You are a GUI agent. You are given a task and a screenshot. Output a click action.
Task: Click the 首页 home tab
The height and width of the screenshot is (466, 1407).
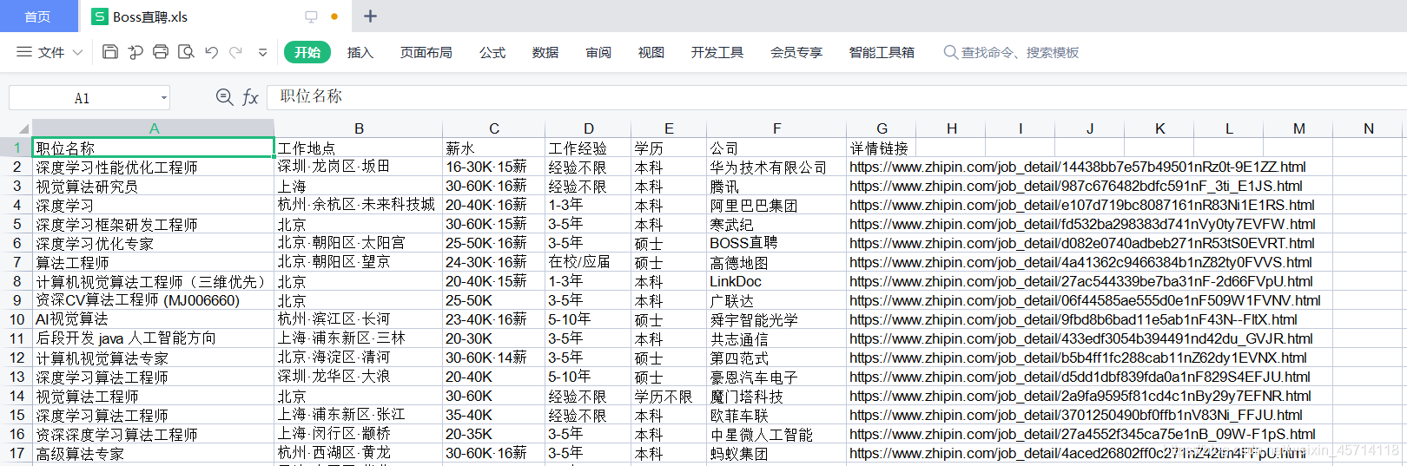[x=37, y=16]
